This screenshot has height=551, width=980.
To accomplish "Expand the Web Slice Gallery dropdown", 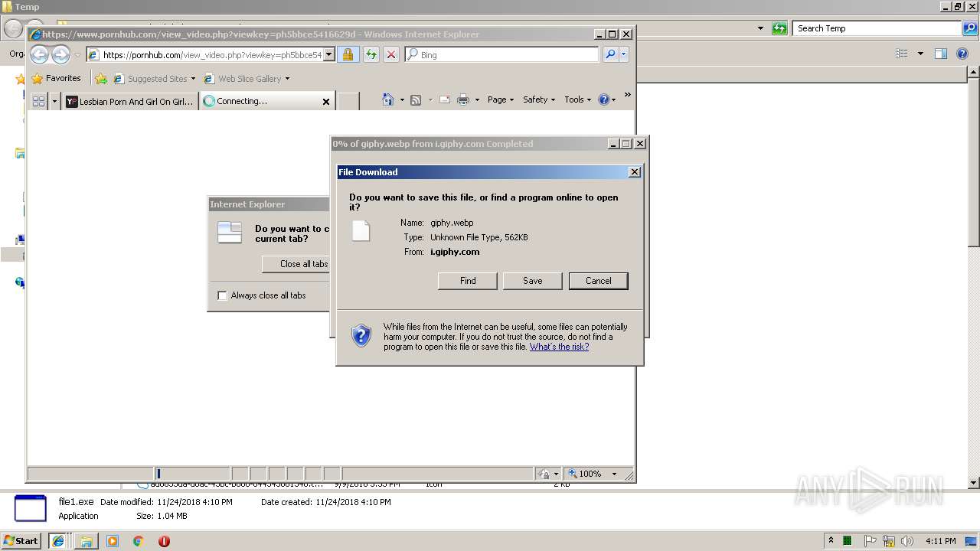I will point(287,78).
